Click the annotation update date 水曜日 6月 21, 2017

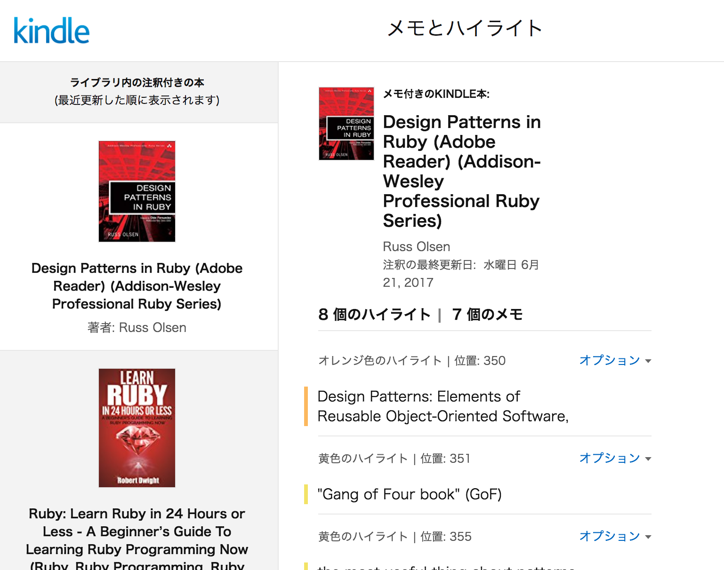460,273
